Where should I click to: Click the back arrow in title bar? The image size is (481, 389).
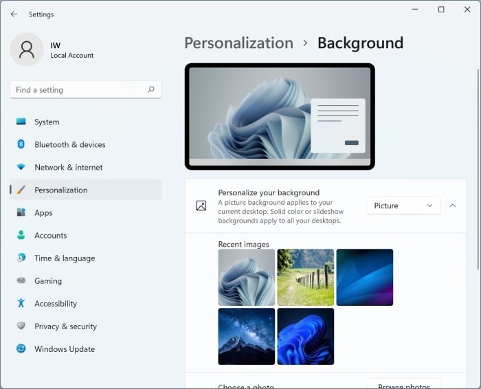(14, 14)
